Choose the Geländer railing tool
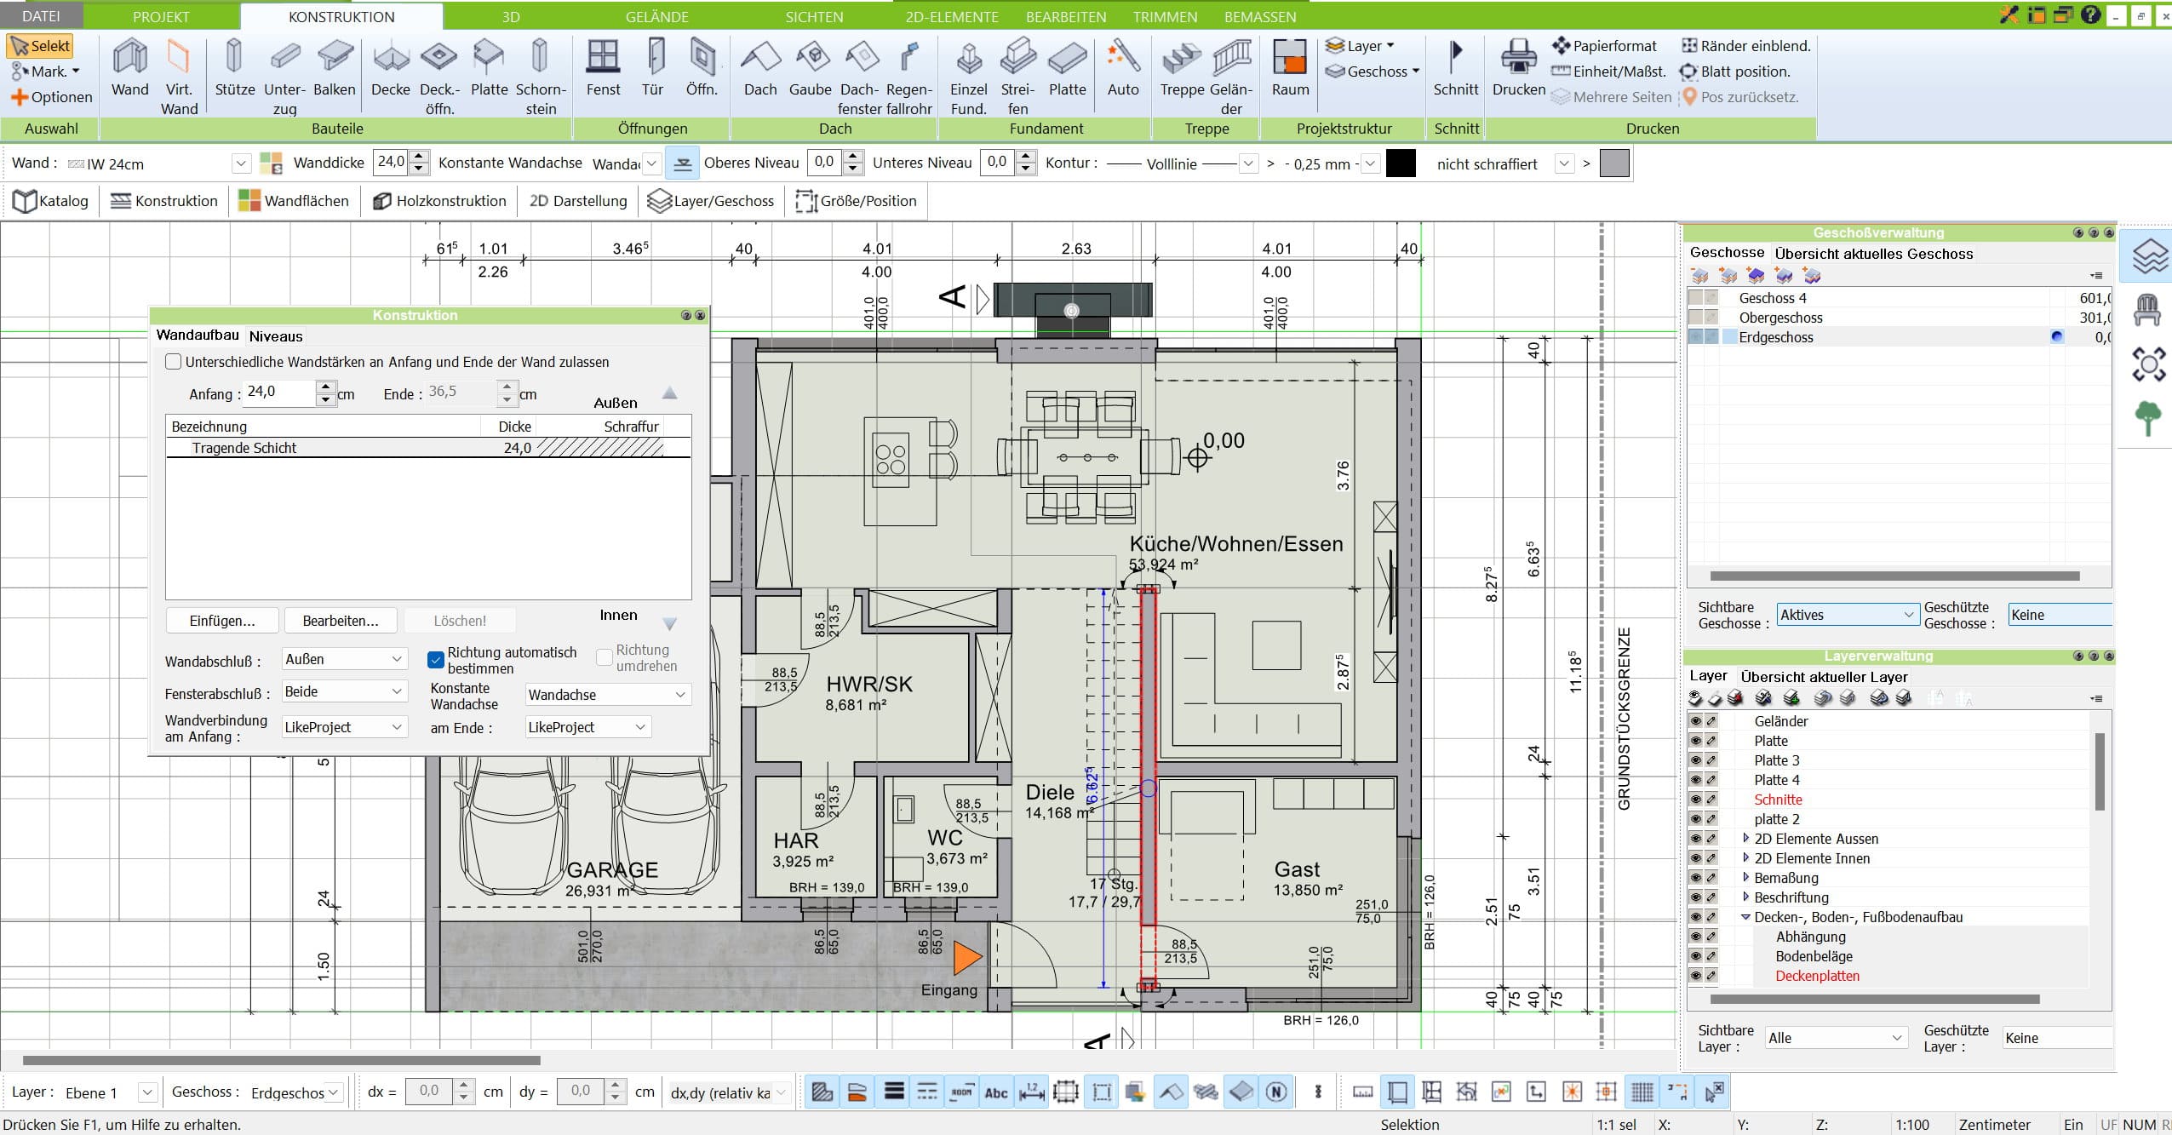The height and width of the screenshot is (1135, 2172). [1231, 77]
